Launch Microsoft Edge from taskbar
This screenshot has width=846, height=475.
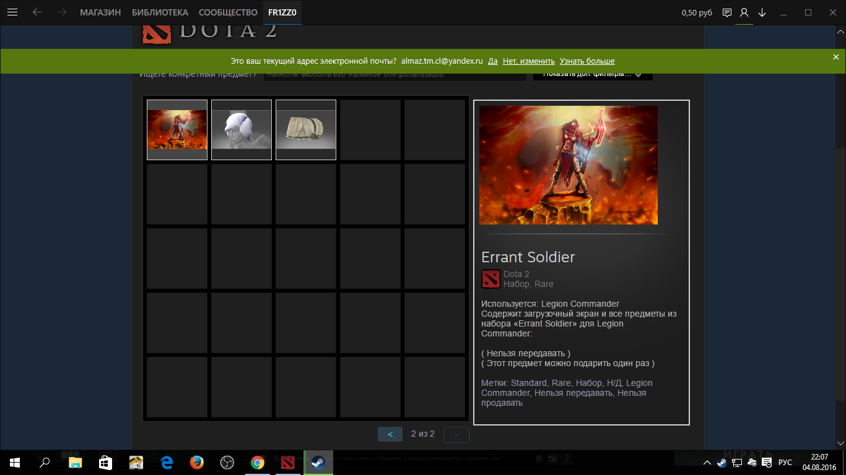pos(166,462)
